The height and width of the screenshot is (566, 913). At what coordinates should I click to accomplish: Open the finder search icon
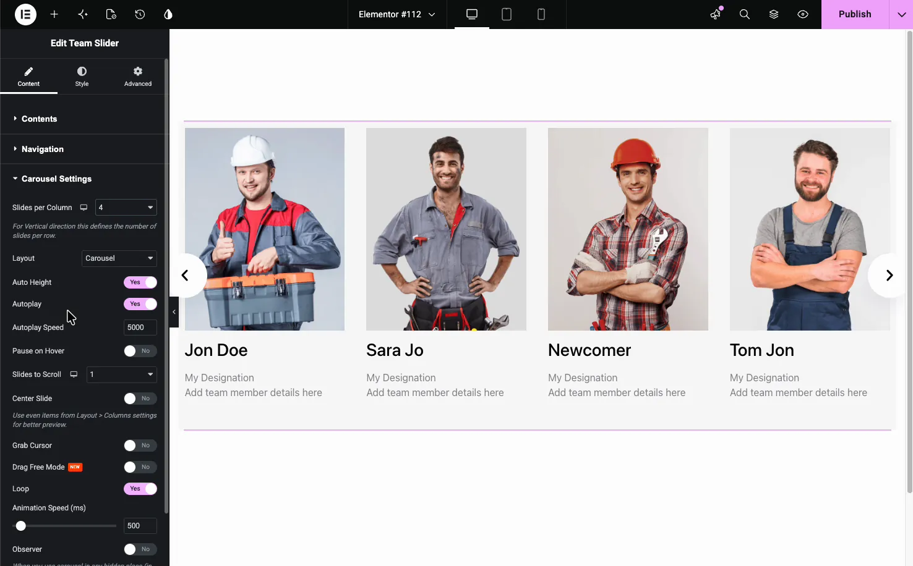click(745, 14)
